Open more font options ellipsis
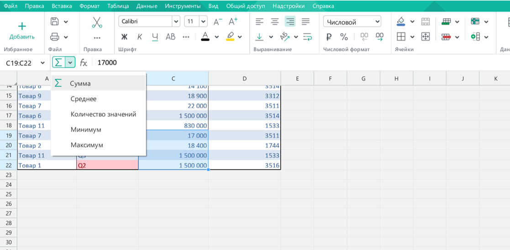This screenshot has width=510, height=250. tap(186, 37)
